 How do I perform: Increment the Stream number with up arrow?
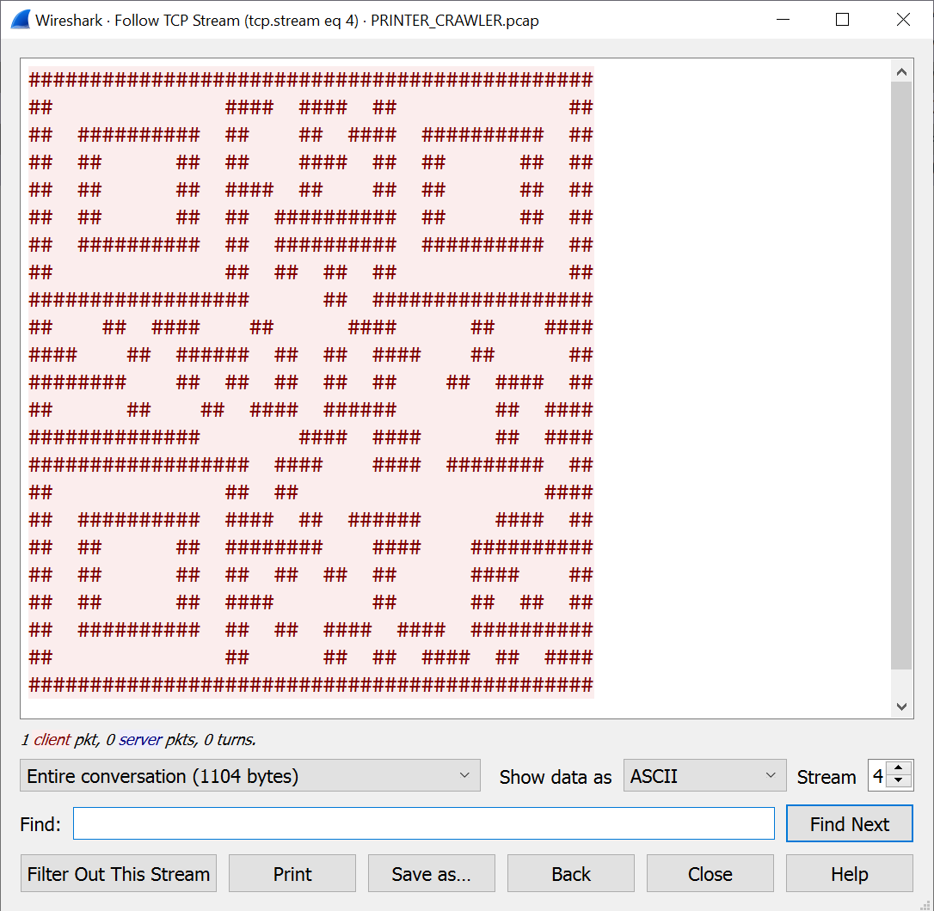pyautogui.click(x=899, y=769)
